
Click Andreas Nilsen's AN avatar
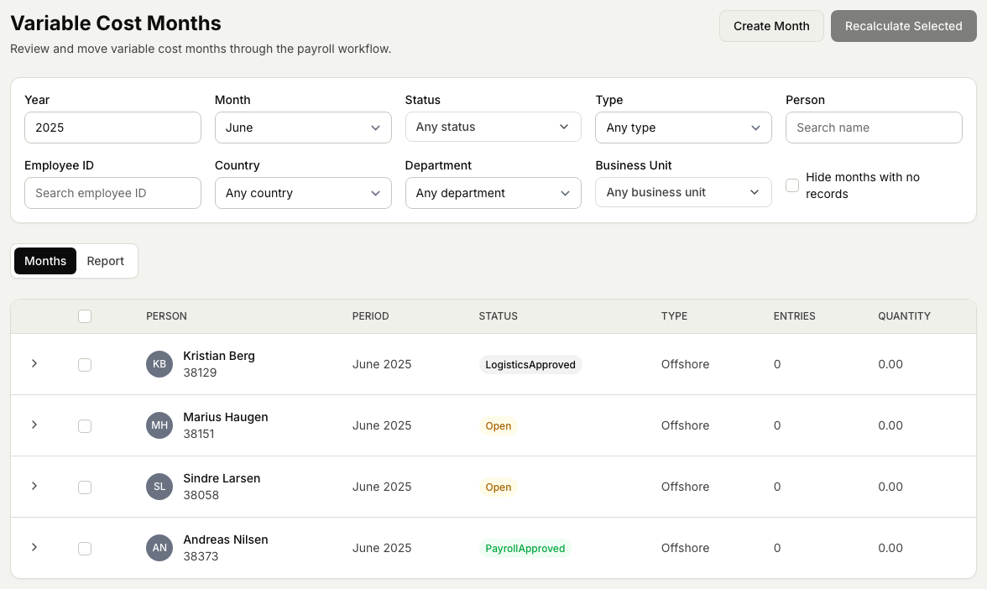pos(159,548)
